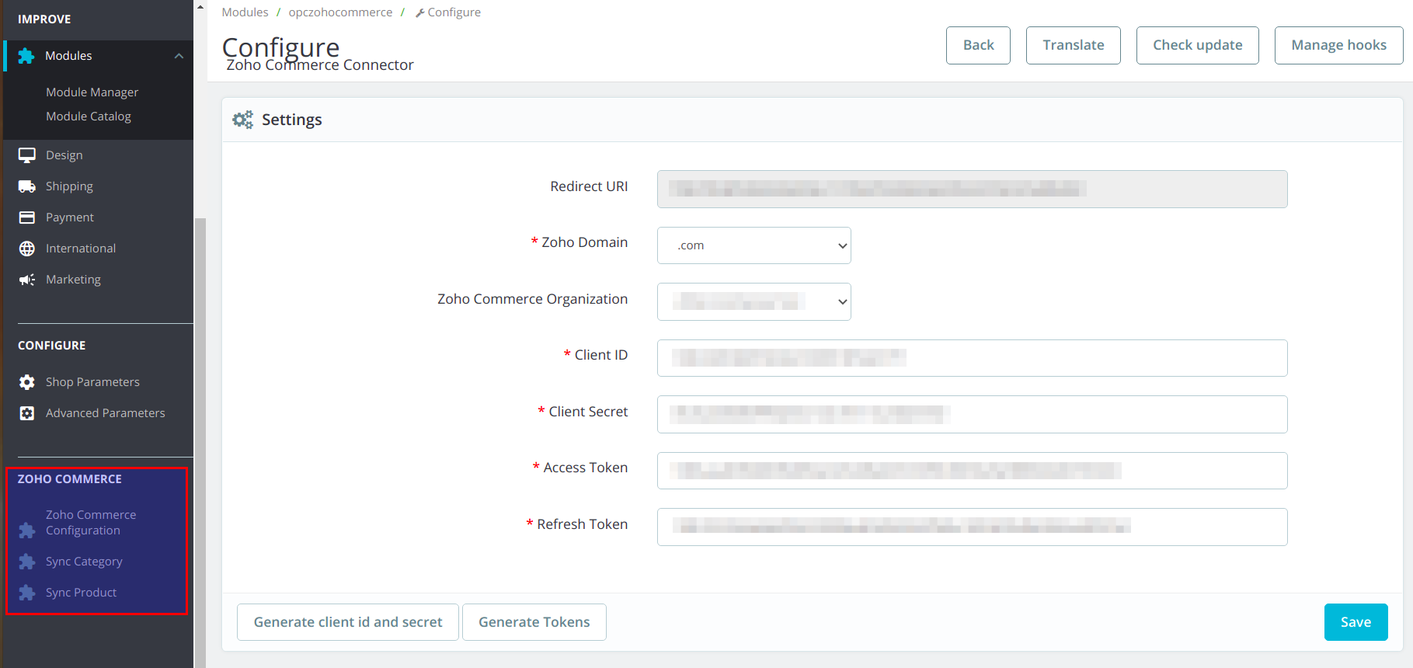Viewport: 1413px width, 668px height.
Task: Click the Sync Category puzzle icon
Action: (27, 562)
